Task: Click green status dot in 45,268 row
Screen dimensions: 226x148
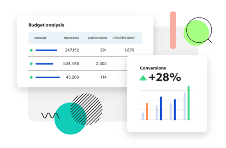Action: click(x=31, y=77)
